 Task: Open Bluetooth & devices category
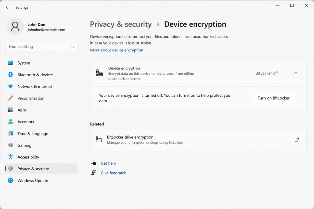(x=41, y=75)
